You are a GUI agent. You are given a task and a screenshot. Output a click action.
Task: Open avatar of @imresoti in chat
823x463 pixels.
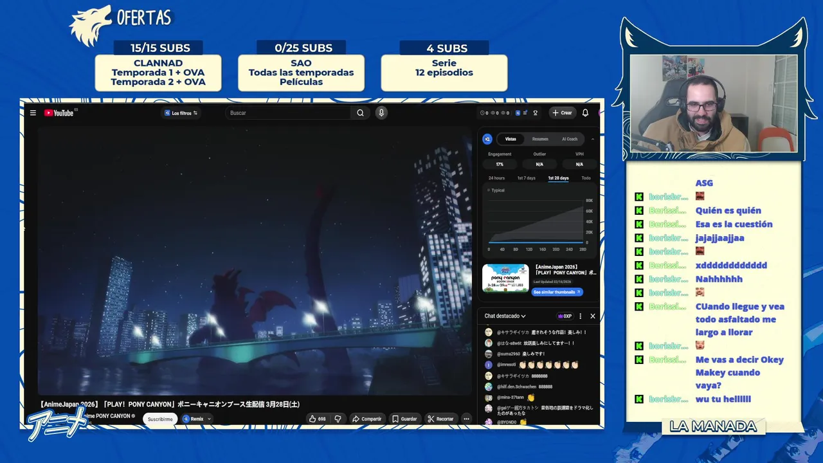(x=489, y=365)
